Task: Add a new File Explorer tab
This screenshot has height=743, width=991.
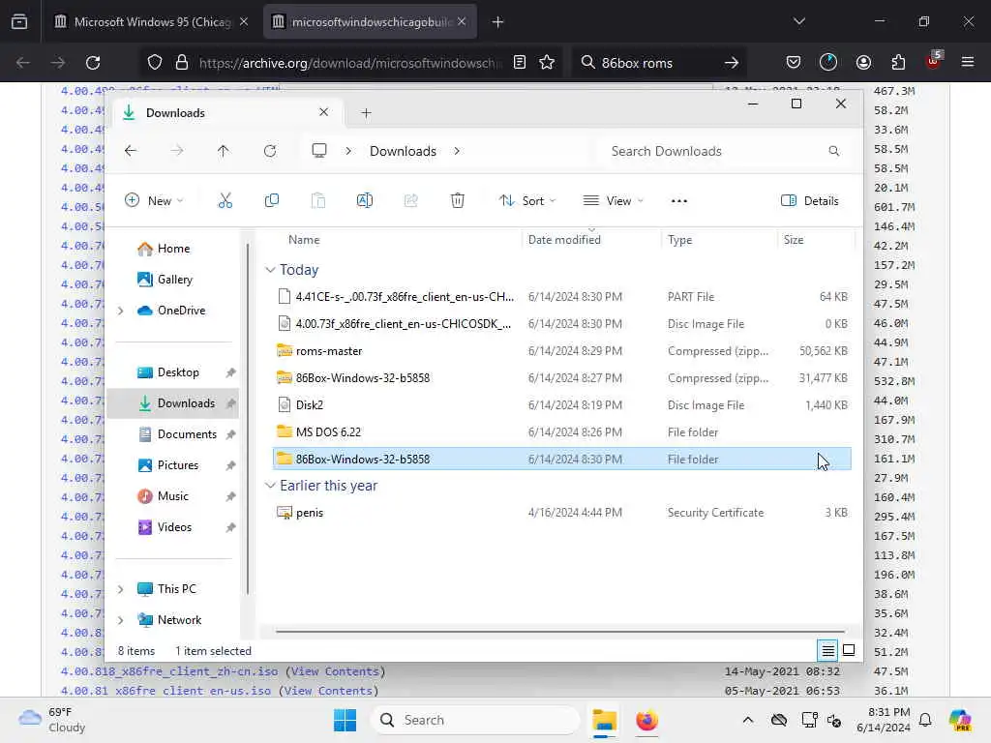Action: (366, 113)
